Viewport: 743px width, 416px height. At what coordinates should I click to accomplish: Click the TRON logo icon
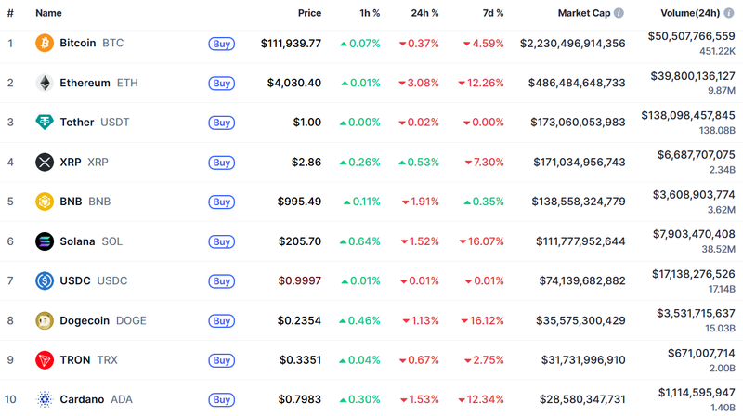coord(45,359)
